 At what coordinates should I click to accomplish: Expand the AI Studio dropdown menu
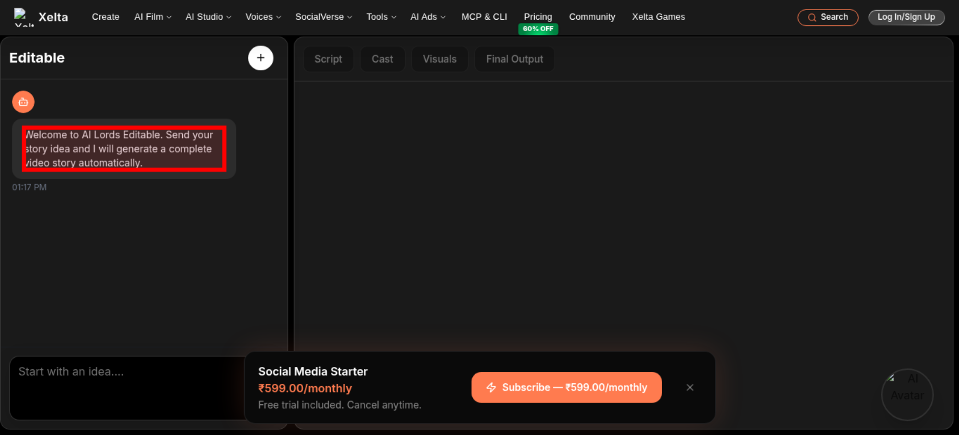[x=208, y=17]
